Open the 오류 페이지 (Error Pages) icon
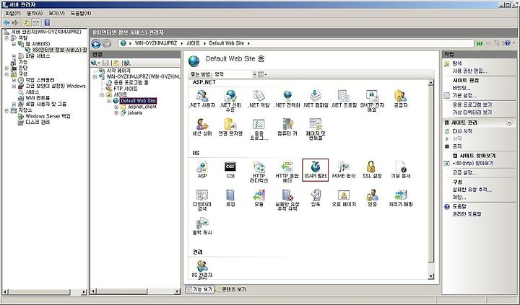The image size is (520, 305). tap(344, 198)
